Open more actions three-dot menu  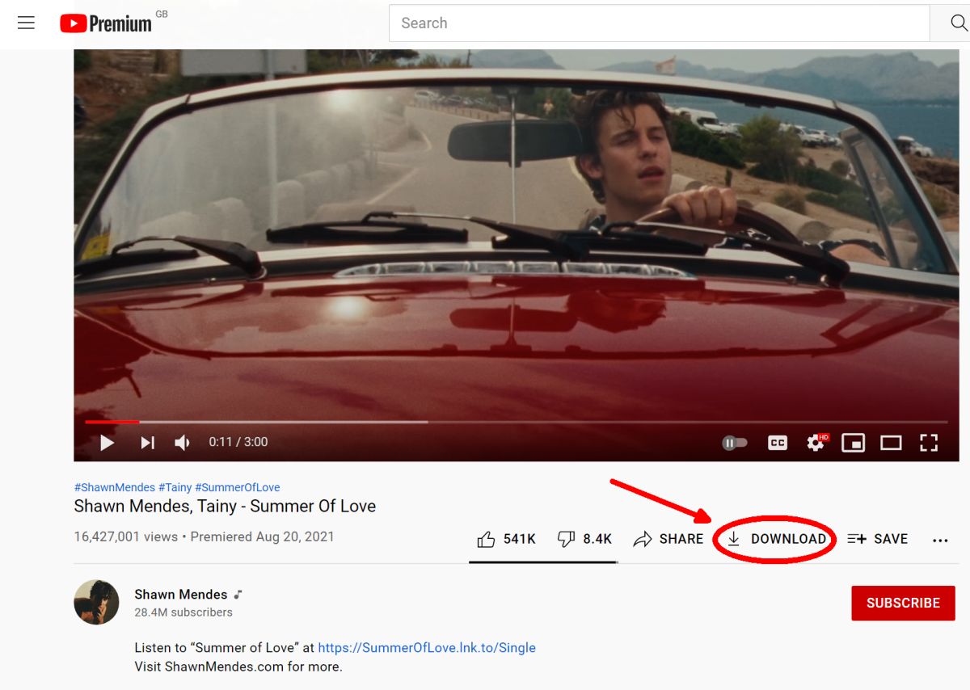point(940,540)
